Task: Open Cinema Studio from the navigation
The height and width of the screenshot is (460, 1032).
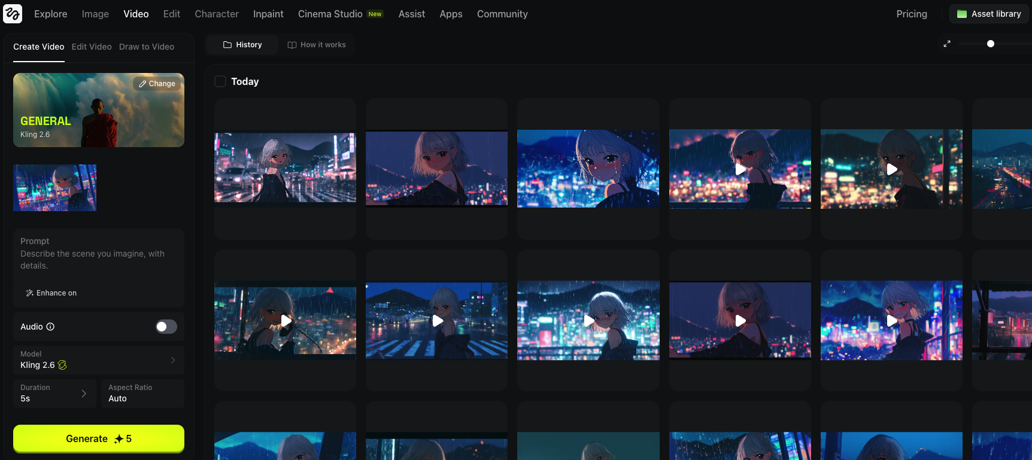Action: pos(340,14)
